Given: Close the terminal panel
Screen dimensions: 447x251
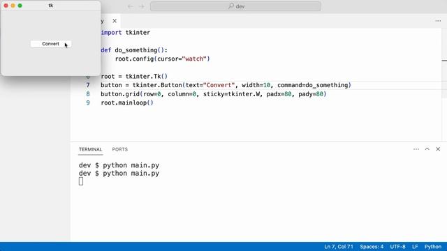Looking at the screenshot, I should coord(438,149).
